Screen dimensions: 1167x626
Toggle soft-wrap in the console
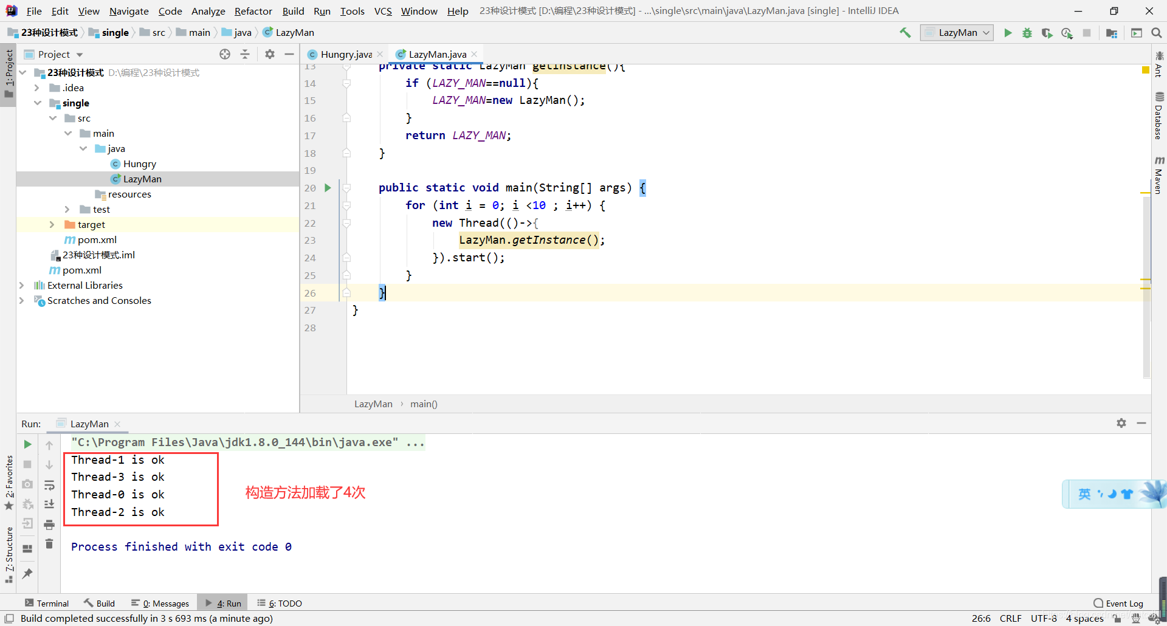[49, 485]
